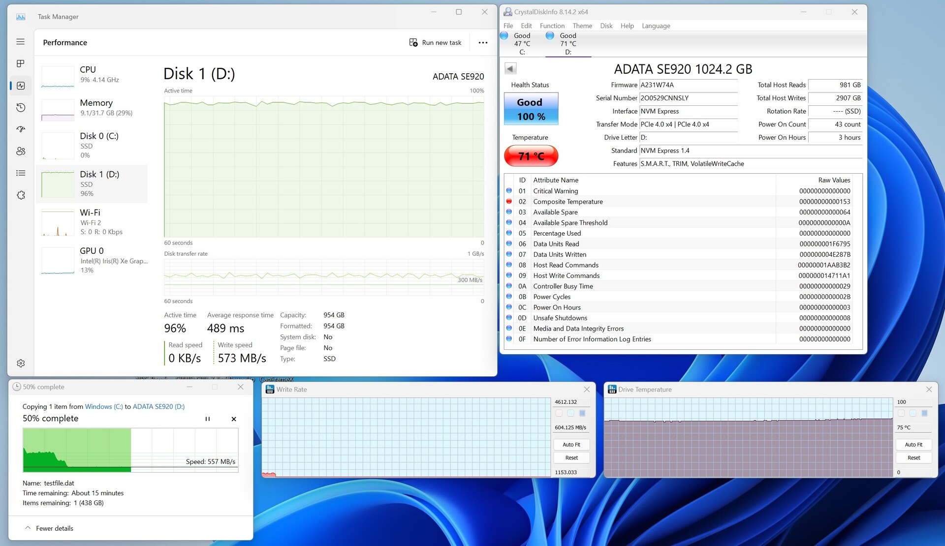The width and height of the screenshot is (945, 546).
Task: Open the Processes page in Task Manager
Action: pos(20,63)
